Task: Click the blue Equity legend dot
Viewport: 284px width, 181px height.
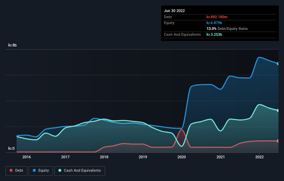Action: (34, 170)
